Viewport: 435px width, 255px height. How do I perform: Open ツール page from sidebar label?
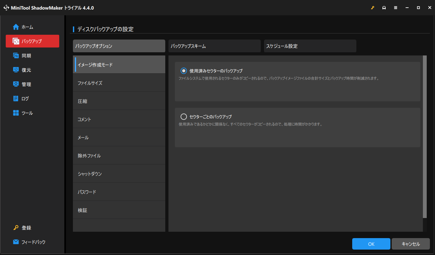click(x=27, y=113)
